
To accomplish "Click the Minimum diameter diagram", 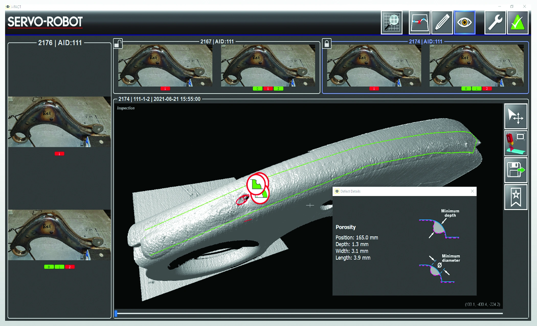I will pos(440,268).
